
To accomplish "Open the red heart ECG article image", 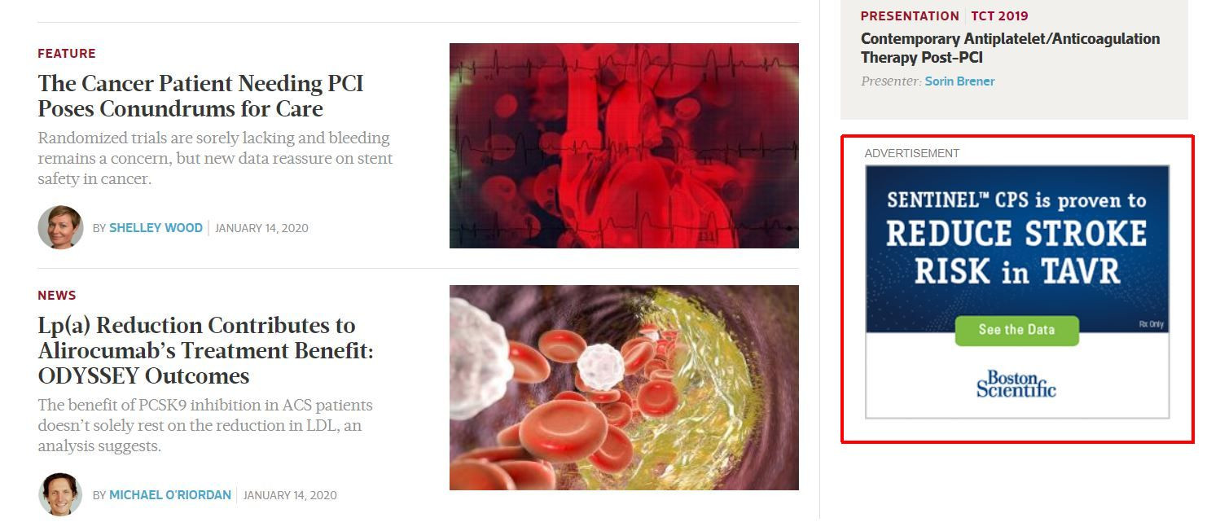I will point(624,146).
